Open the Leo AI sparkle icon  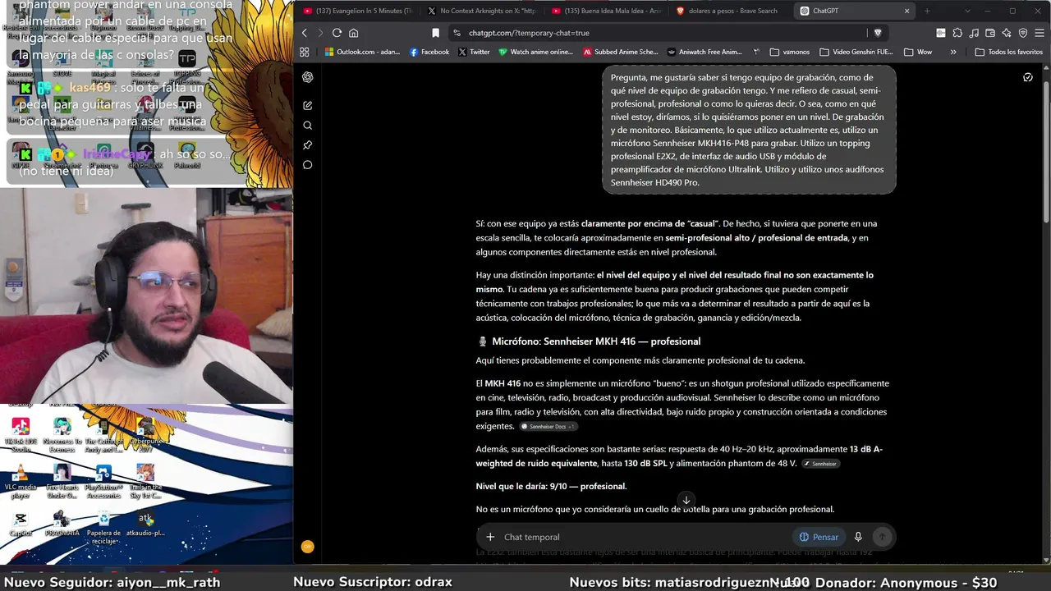pos(1007,33)
